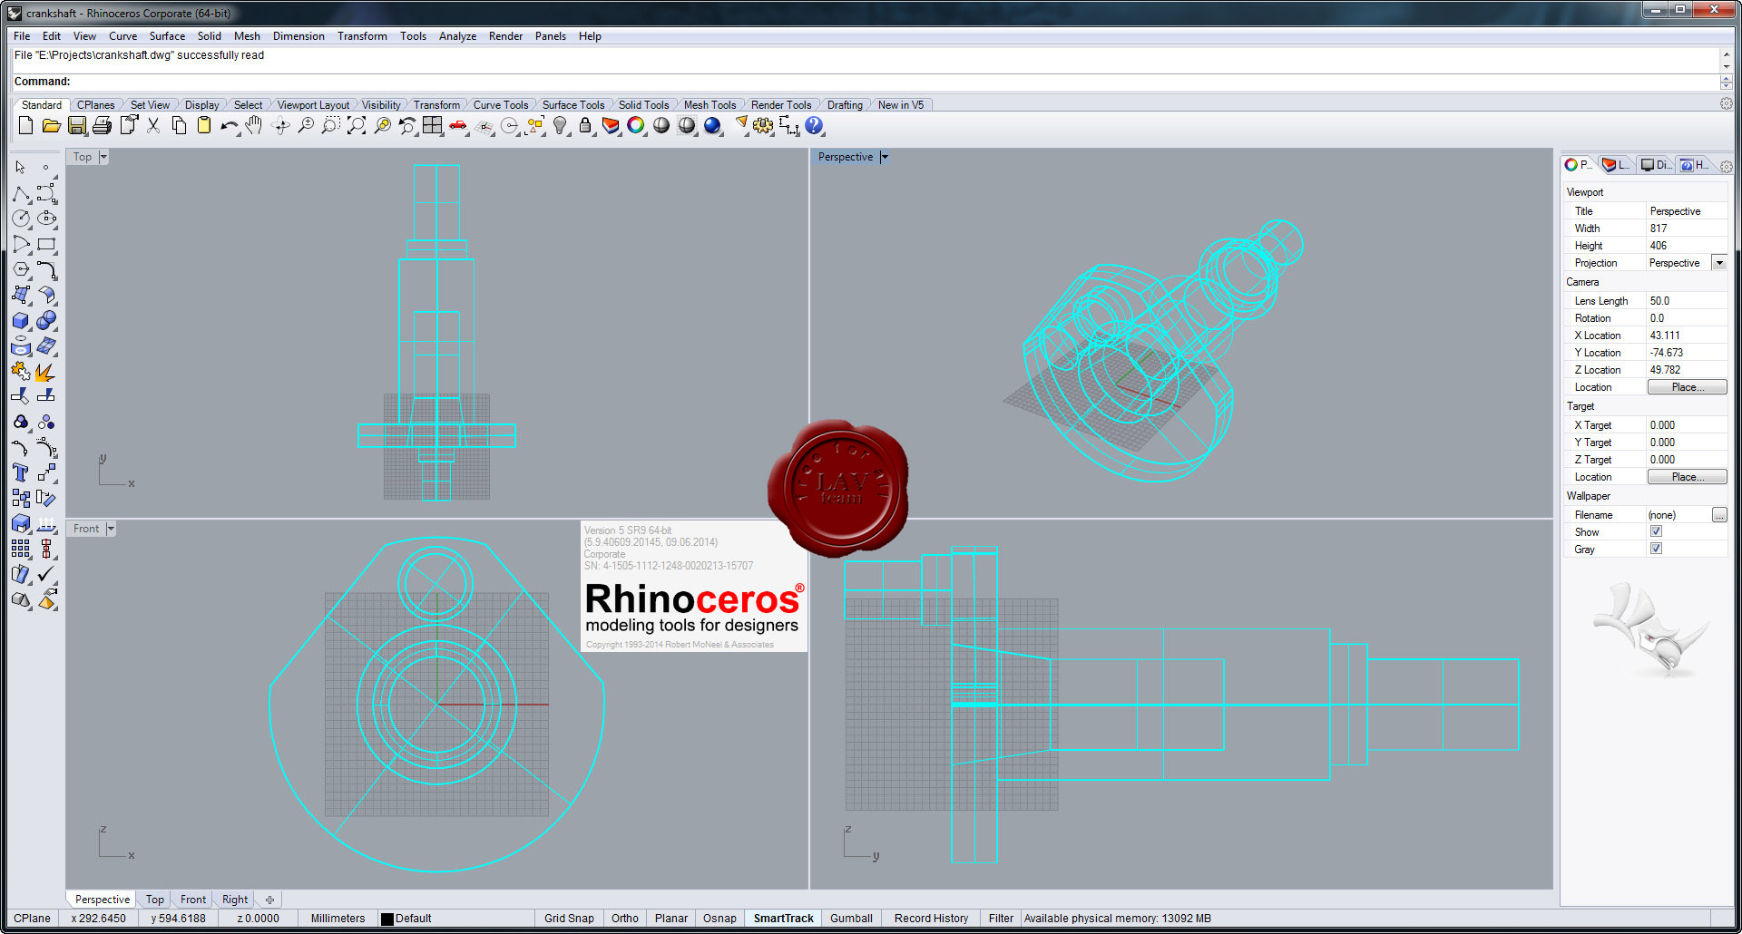
Task: Click the blue Help question mark icon
Action: [814, 126]
